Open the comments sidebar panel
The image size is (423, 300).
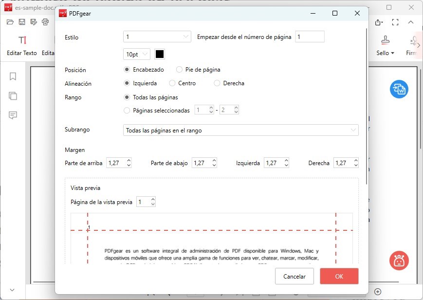click(x=13, y=115)
